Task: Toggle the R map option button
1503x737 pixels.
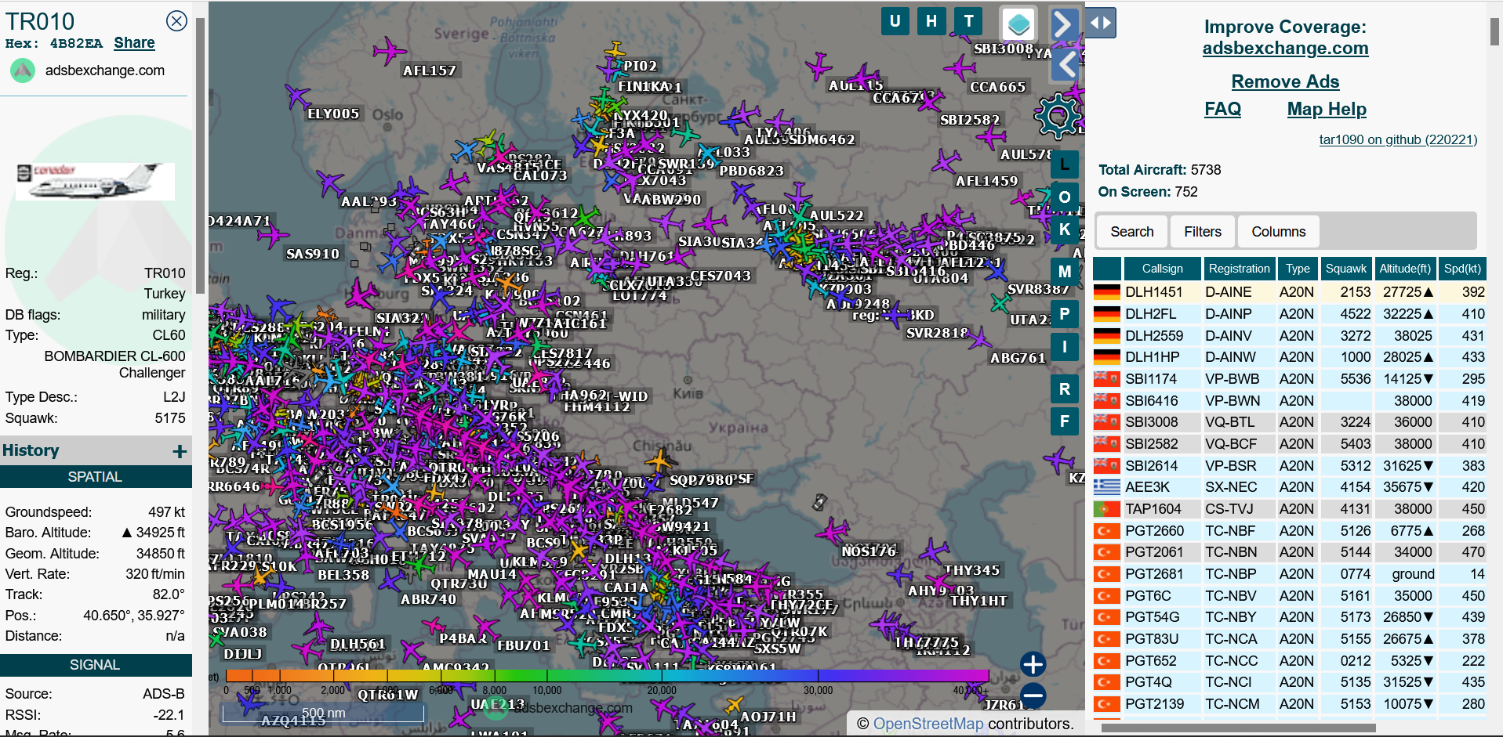Action: tap(1065, 388)
